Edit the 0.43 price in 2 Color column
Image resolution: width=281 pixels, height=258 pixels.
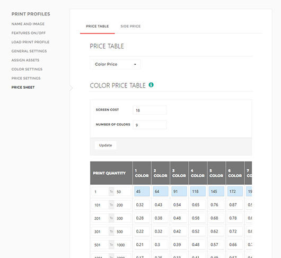point(161,205)
